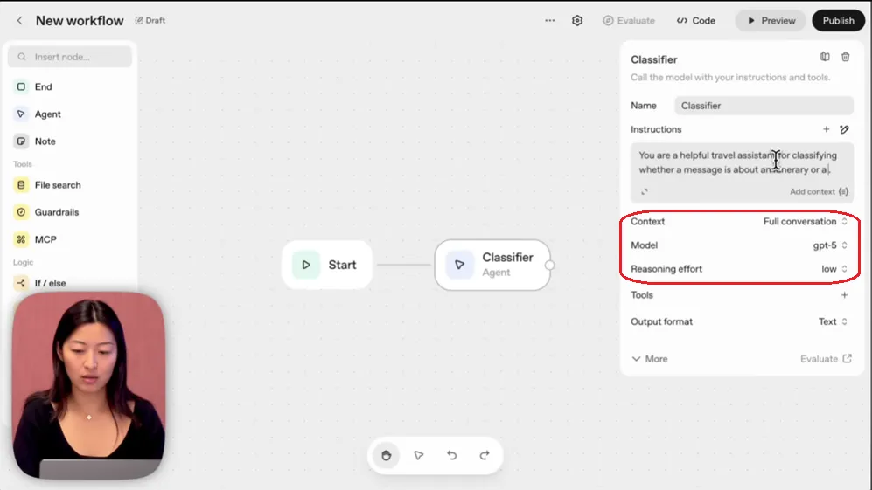Click the Evaluate button in top bar
872x490 pixels.
point(629,21)
